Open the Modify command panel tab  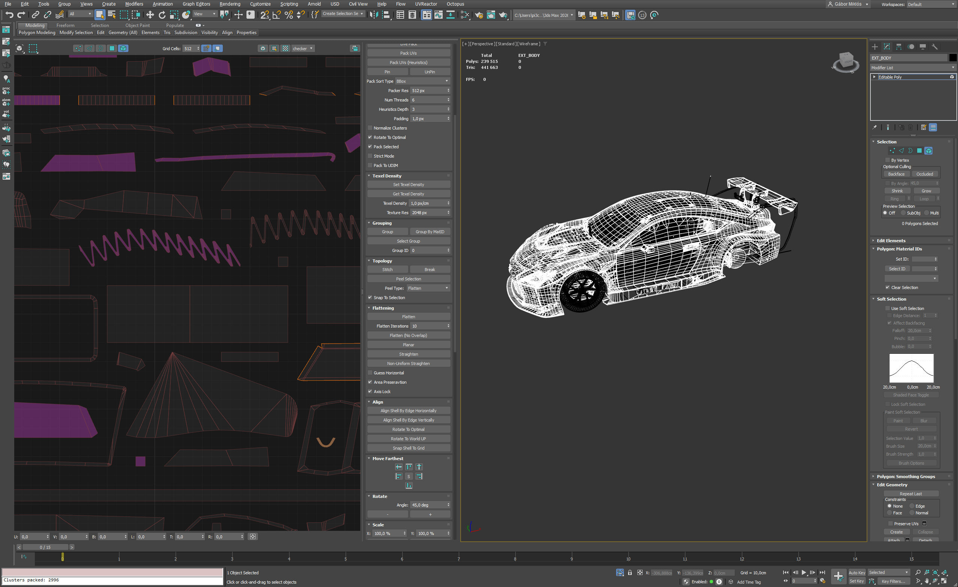click(886, 47)
